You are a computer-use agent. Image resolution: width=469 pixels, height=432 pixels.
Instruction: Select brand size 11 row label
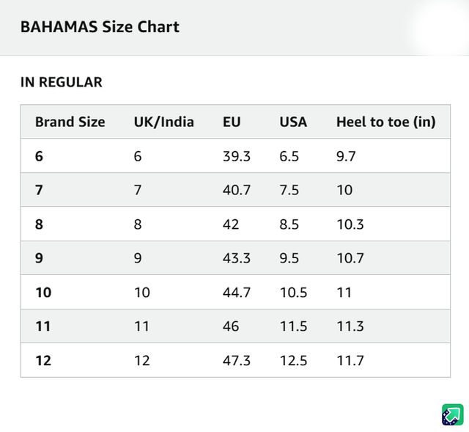(x=43, y=326)
